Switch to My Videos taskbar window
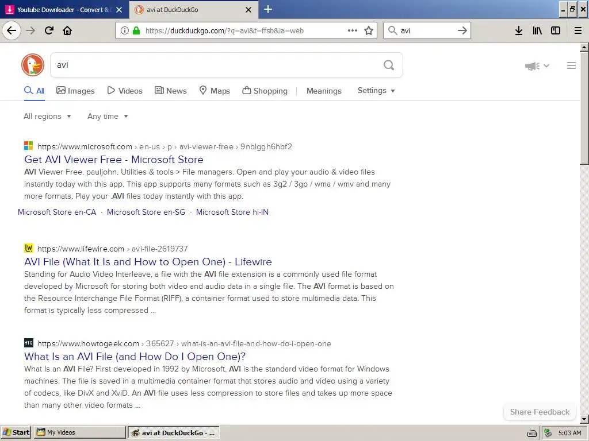 pyautogui.click(x=79, y=432)
